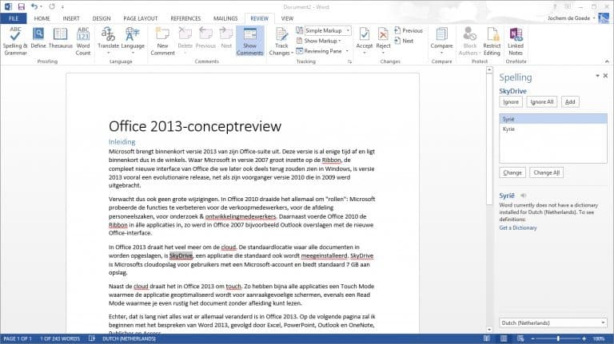Image resolution: width=614 pixels, height=344 pixels.
Task: Click the document scrollbar down arrow
Action: pyautogui.click(x=489, y=330)
